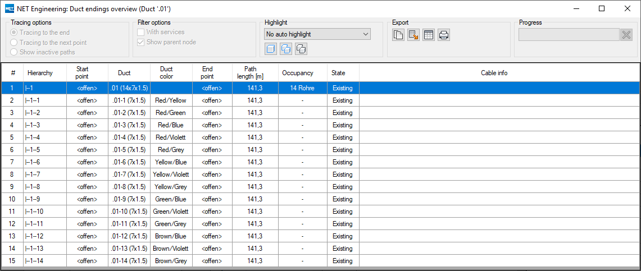641x271 pixels.
Task: Uncheck the 'Show parent node' checkbox
Action: click(141, 43)
